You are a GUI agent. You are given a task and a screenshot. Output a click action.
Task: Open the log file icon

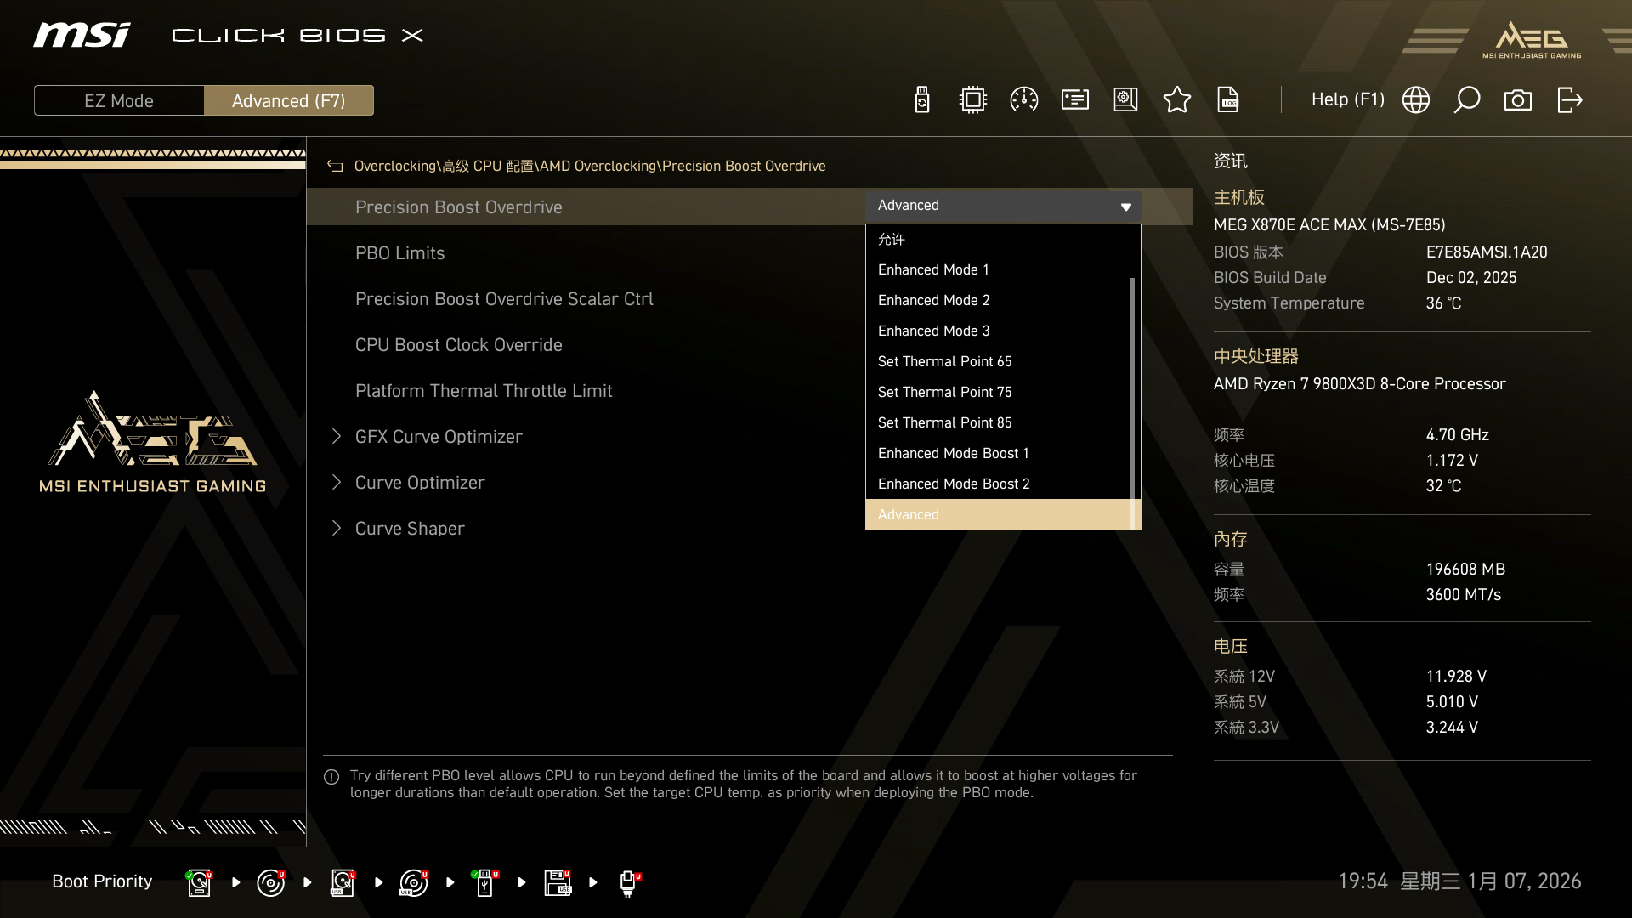click(x=1228, y=100)
